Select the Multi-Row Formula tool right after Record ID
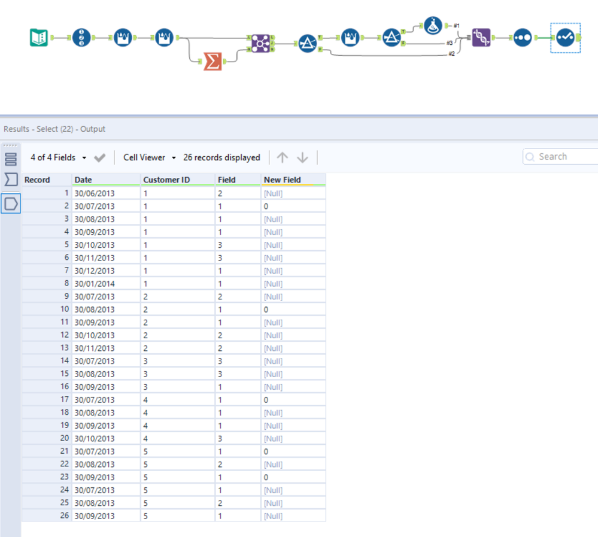The height and width of the screenshot is (537, 598). (123, 37)
